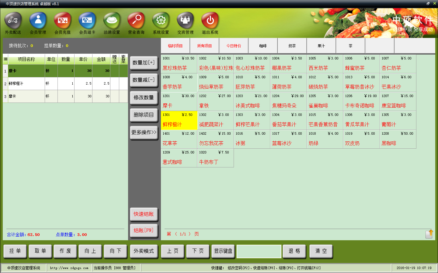Switch to the 咖啡 category tab
Image resolution: width=438 pixels, height=273 pixels.
point(263,46)
